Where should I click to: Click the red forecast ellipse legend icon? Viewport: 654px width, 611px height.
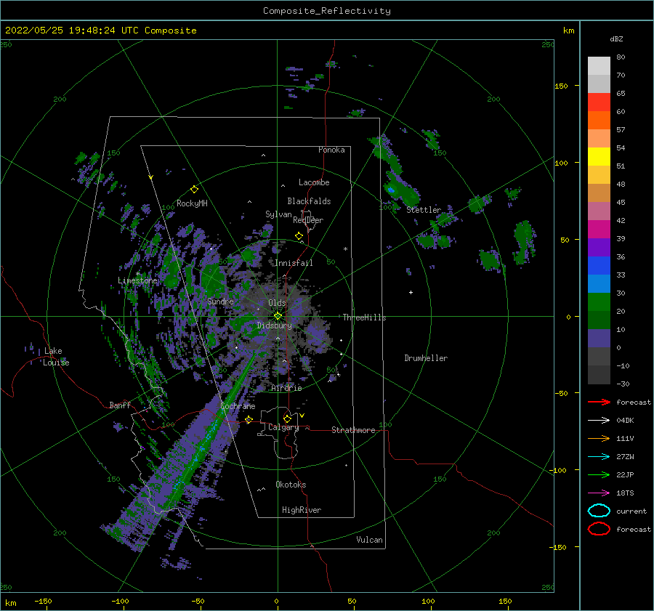click(599, 529)
